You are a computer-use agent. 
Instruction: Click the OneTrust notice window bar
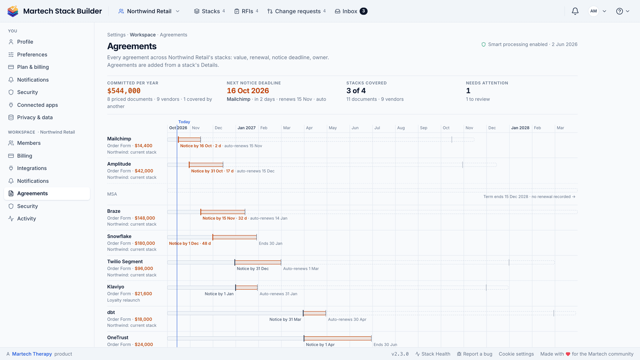(x=337, y=338)
